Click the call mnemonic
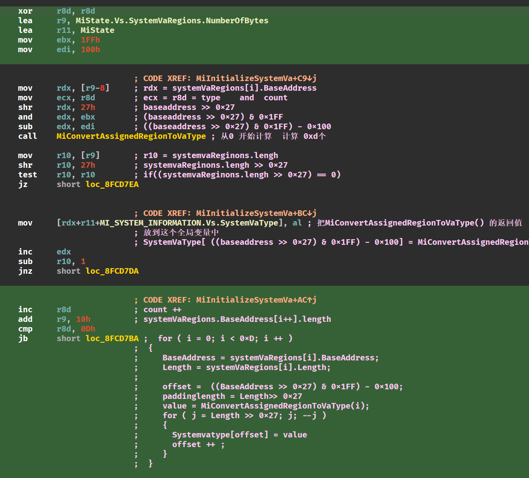The height and width of the screenshot is (478, 529). [28, 136]
